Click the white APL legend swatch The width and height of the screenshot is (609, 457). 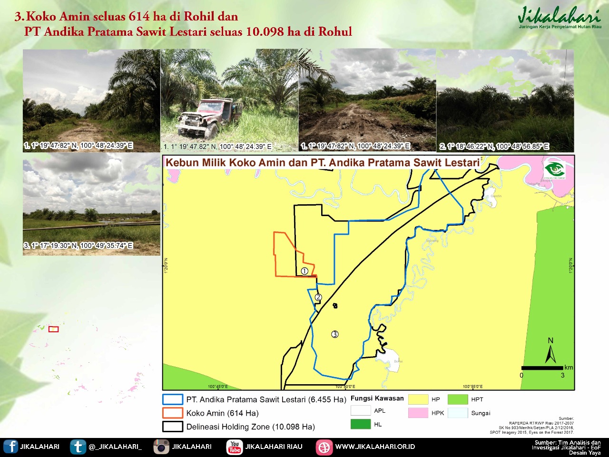pos(361,410)
